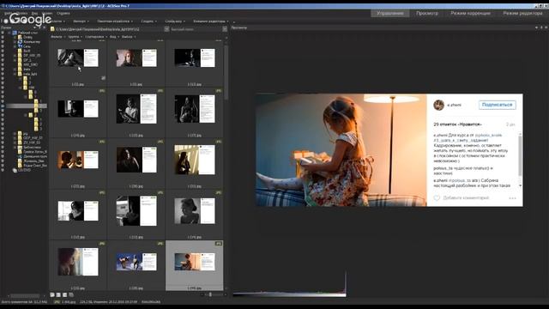Click the Быстрый поиск search field
Image resolution: width=549 pixels, height=309 pixels.
point(196,29)
